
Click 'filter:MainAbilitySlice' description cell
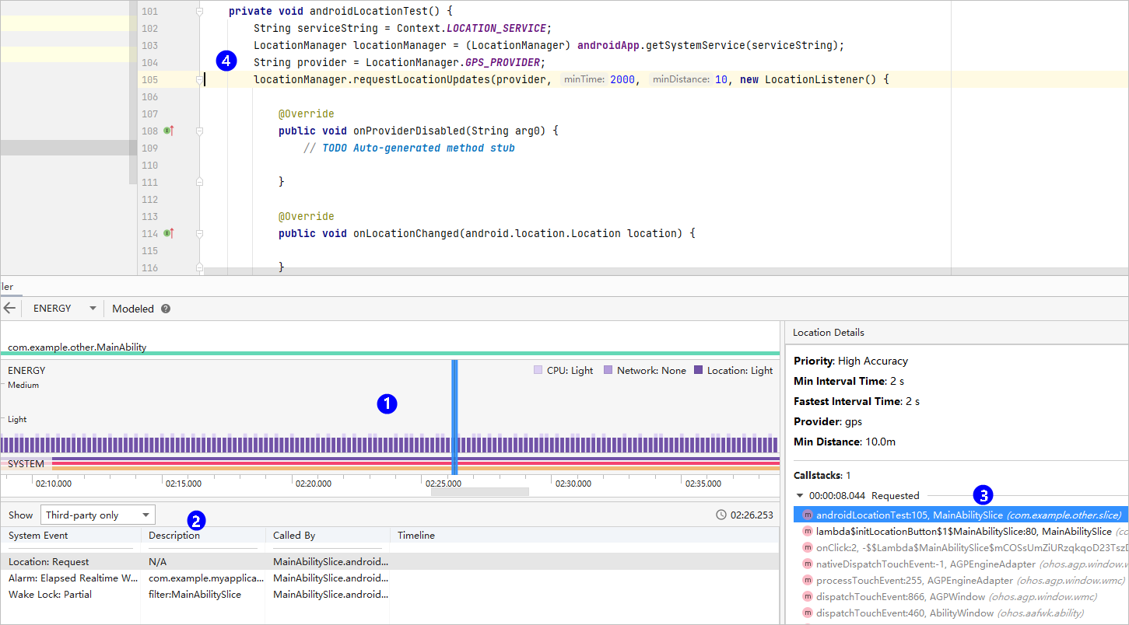click(195, 595)
